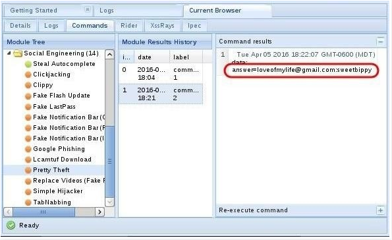Select the Clickjacking module
Viewport: 392px width, 240px height.
click(51, 75)
